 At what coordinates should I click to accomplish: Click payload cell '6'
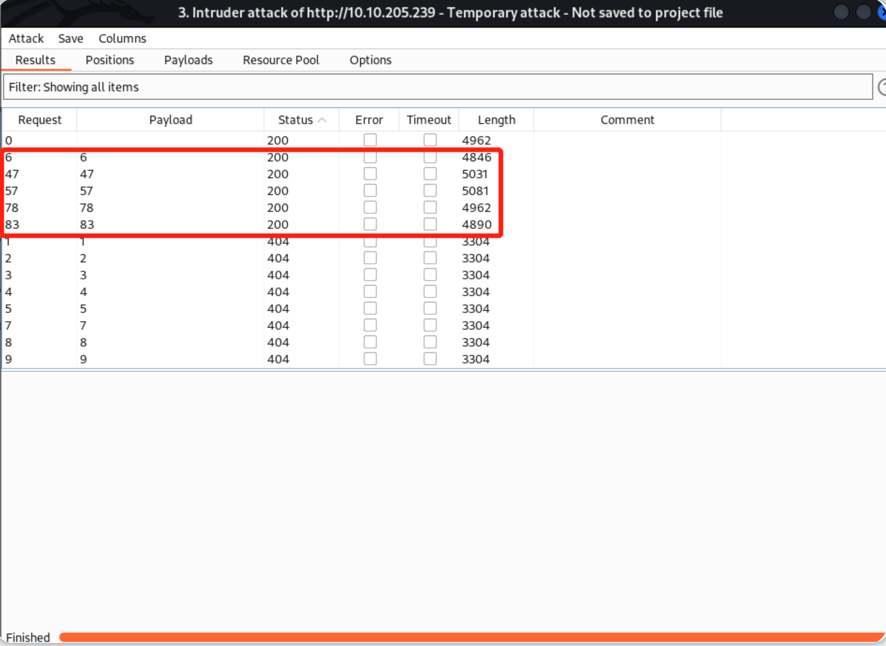(83, 157)
